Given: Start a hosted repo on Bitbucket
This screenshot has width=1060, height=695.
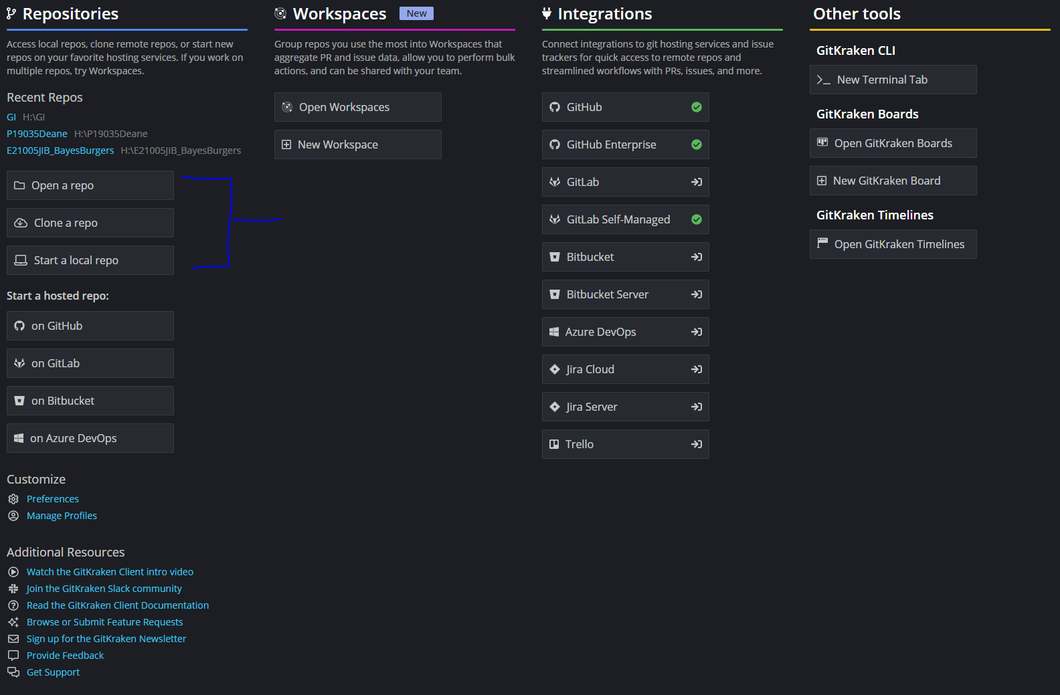Looking at the screenshot, I should point(90,401).
